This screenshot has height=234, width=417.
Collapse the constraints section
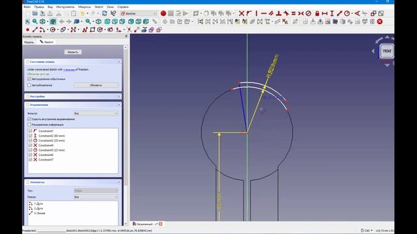click(x=119, y=105)
